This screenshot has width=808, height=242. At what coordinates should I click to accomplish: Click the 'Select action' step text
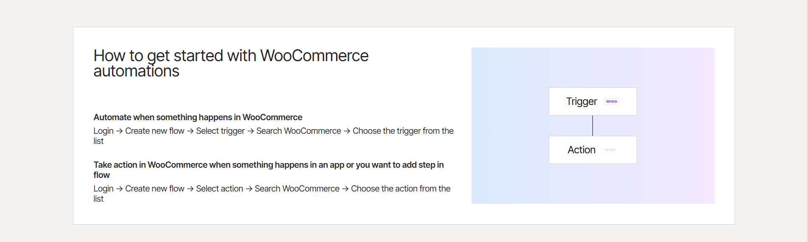tap(219, 189)
